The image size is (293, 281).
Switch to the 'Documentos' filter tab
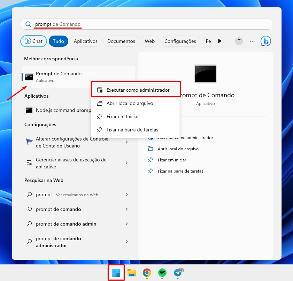click(x=121, y=41)
